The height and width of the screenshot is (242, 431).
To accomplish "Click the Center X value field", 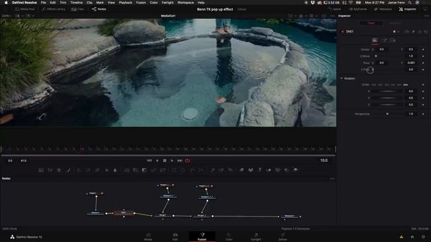I will click(382, 49).
